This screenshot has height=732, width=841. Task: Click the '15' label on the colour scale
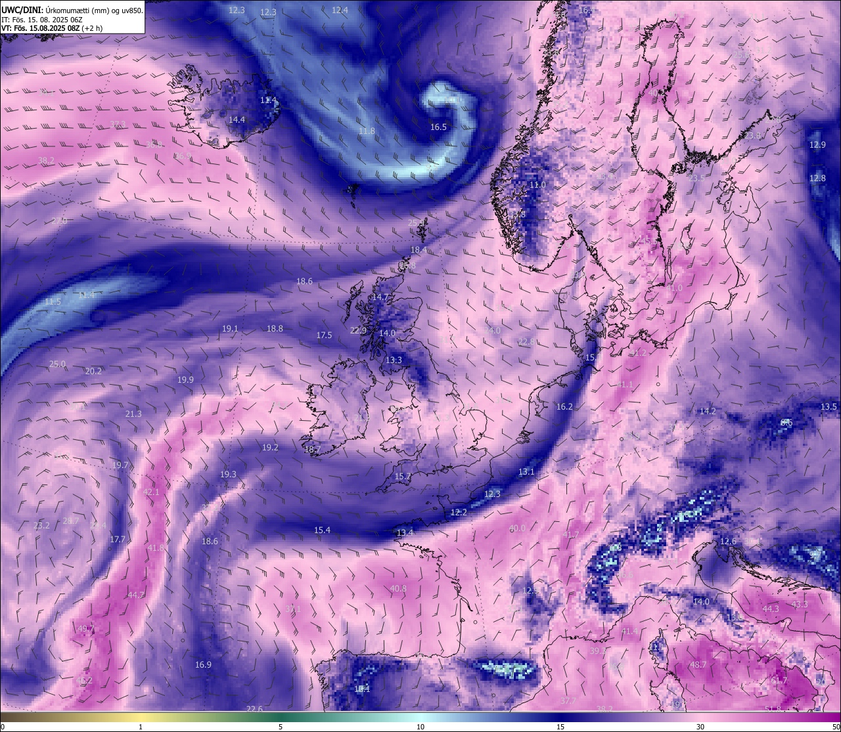[560, 727]
